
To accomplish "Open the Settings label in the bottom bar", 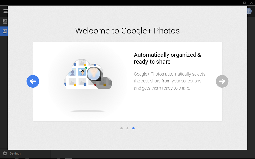I will 15,153.
